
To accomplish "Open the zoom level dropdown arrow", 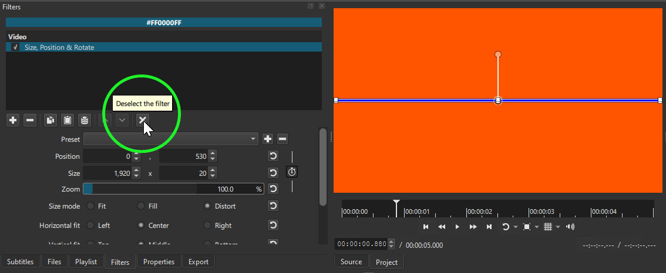I will point(537,227).
